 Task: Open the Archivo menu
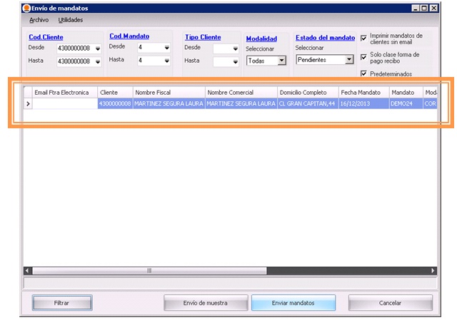[39, 20]
